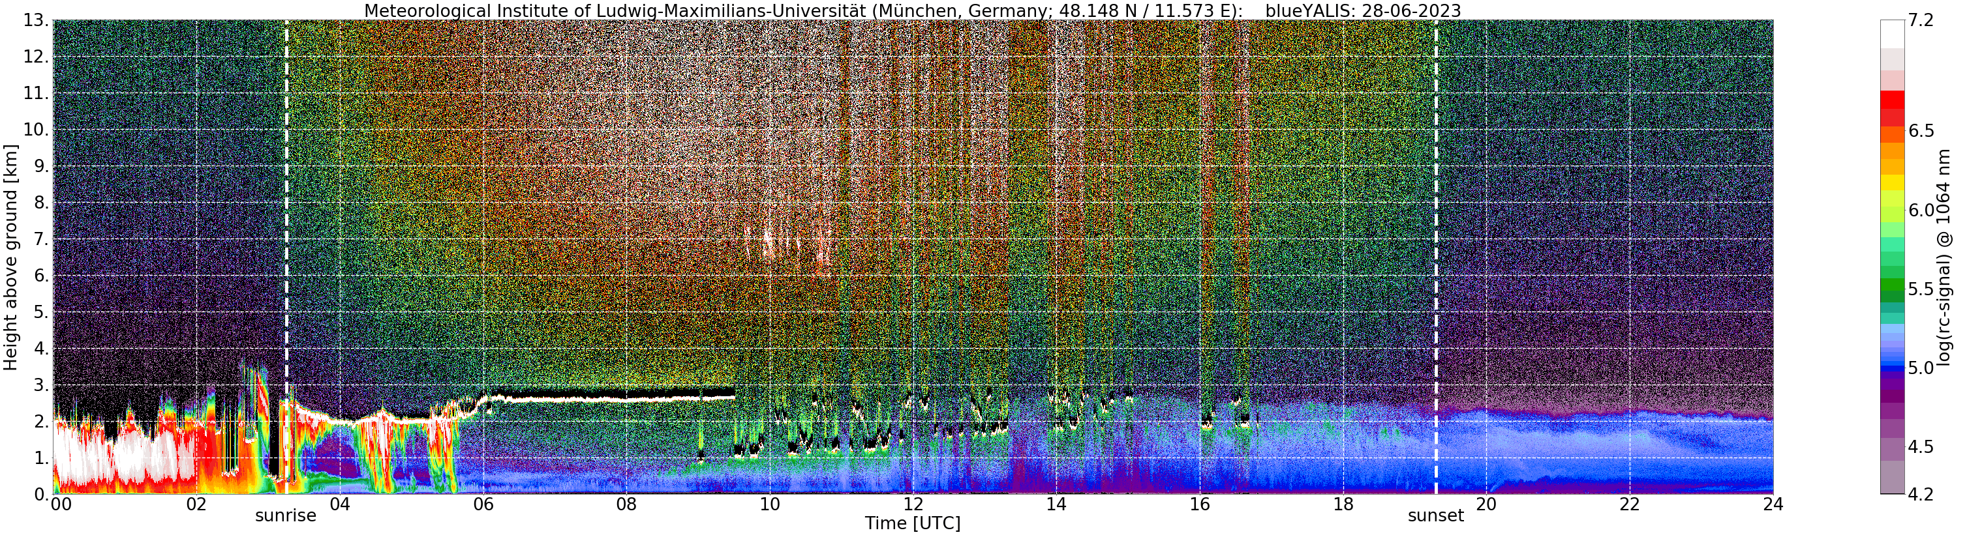Click the x-axis tick label 06
This screenshot has width=1967, height=537.
click(483, 504)
